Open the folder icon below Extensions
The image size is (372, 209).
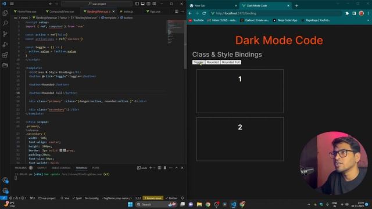click(5, 65)
